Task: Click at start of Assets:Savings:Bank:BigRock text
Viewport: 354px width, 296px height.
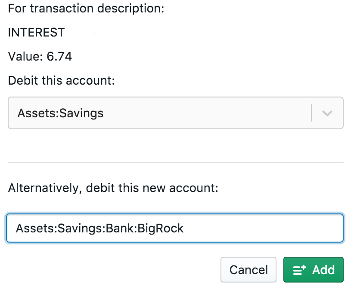Action: [16, 228]
